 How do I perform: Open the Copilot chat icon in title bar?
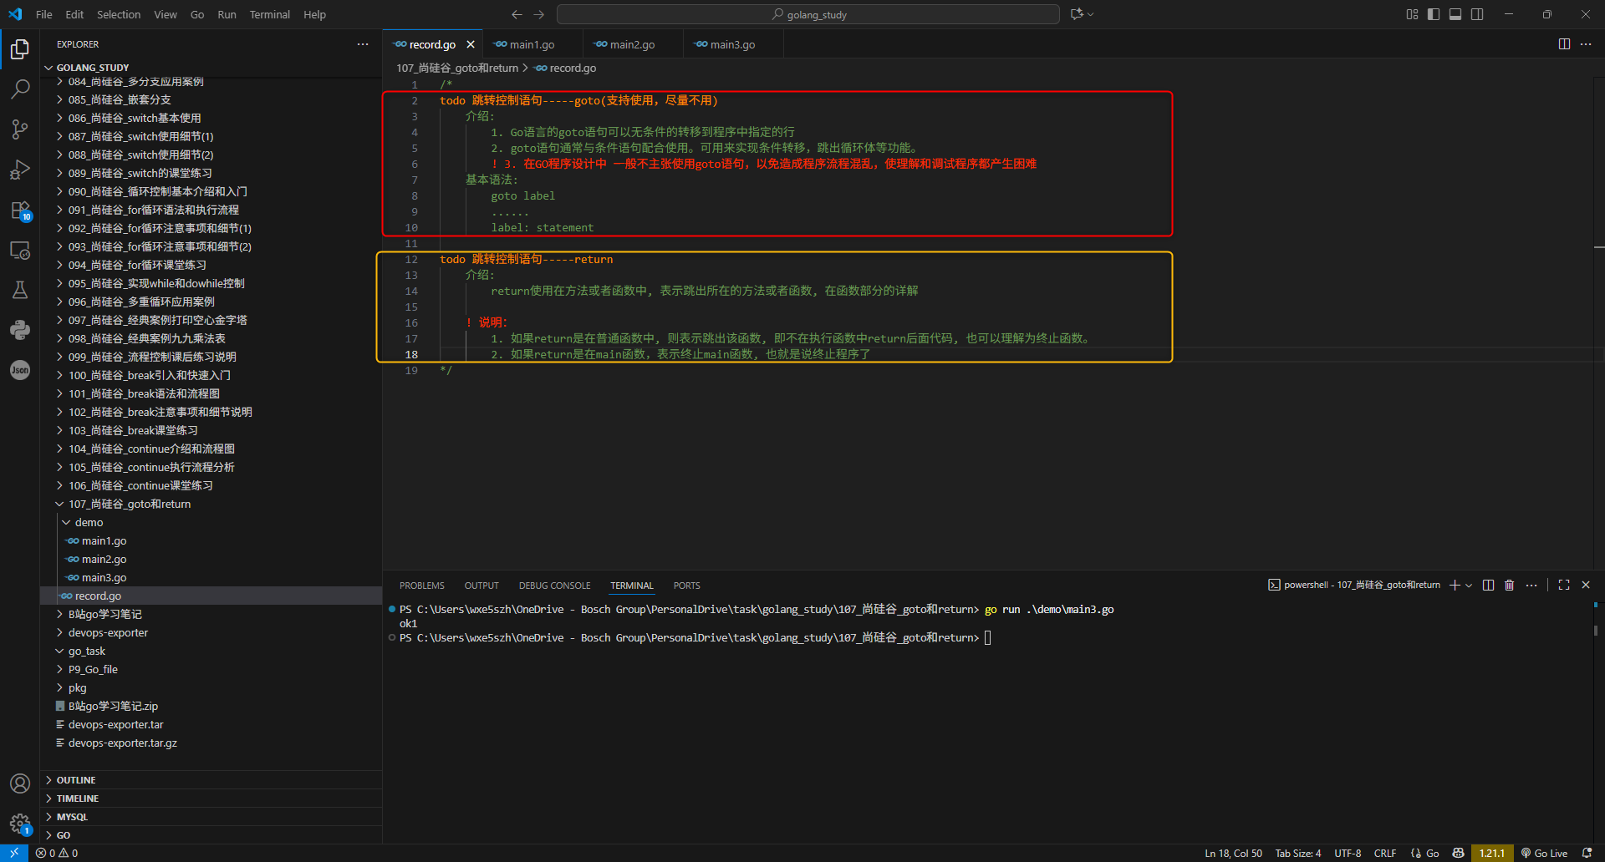click(1077, 14)
